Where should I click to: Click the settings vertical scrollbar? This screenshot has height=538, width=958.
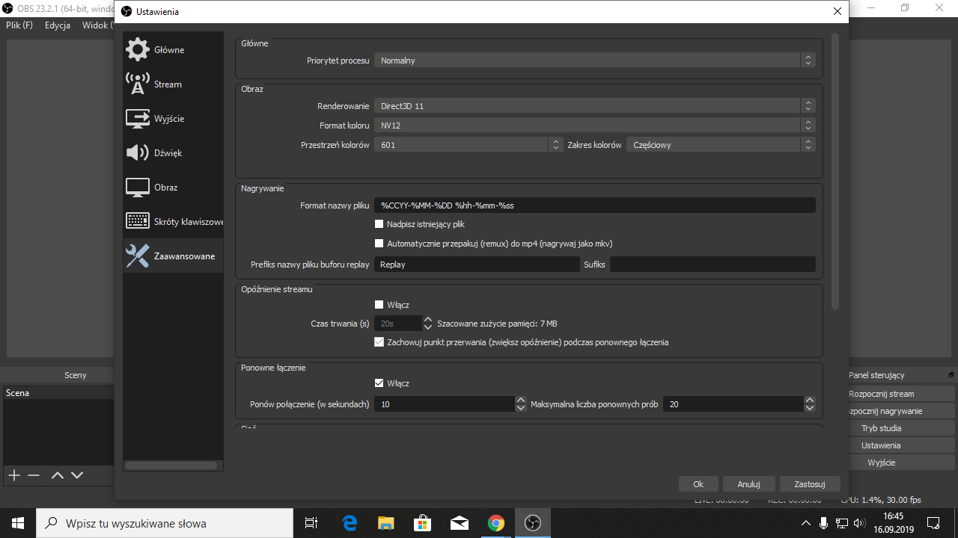click(835, 172)
